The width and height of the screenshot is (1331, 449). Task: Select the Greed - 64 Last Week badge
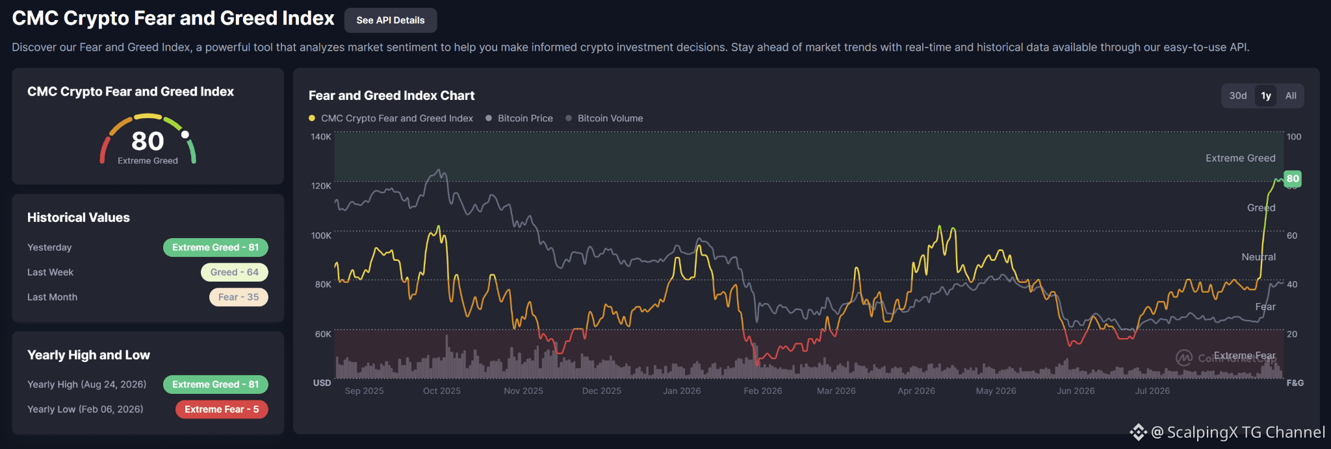coord(235,272)
